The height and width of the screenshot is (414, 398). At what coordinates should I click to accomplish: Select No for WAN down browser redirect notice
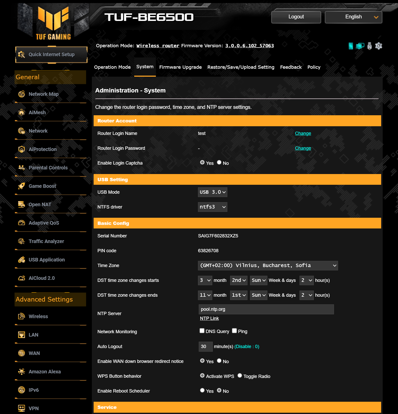[x=219, y=361]
